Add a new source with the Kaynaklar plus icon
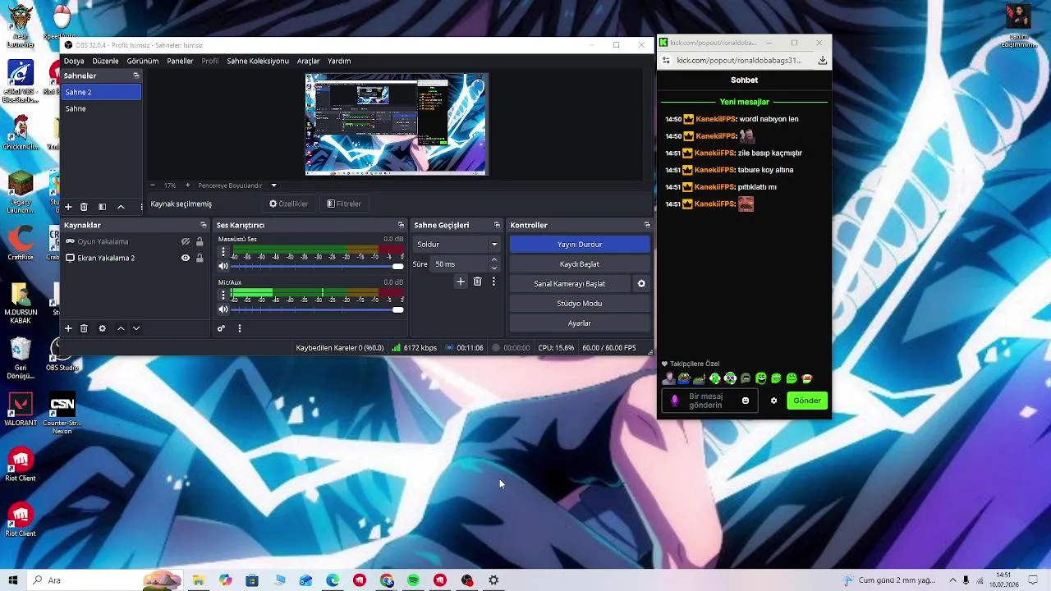The width and height of the screenshot is (1051, 591). tap(68, 328)
